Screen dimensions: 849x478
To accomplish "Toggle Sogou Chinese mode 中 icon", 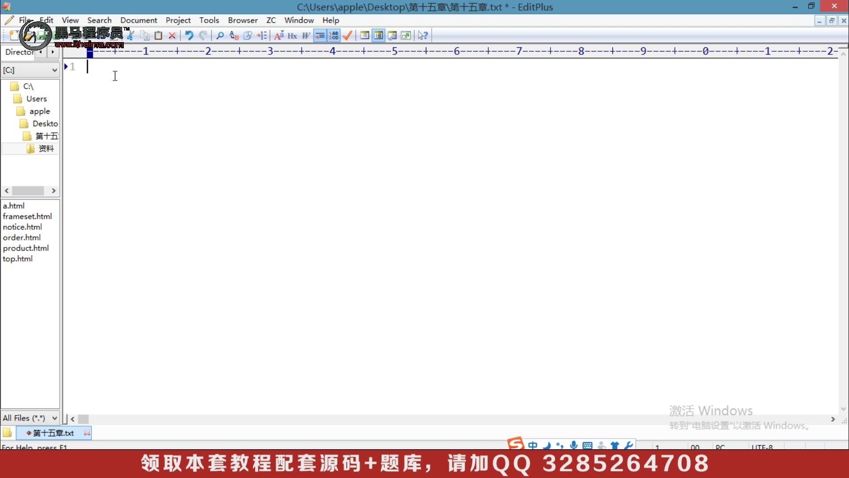I will tap(533, 445).
